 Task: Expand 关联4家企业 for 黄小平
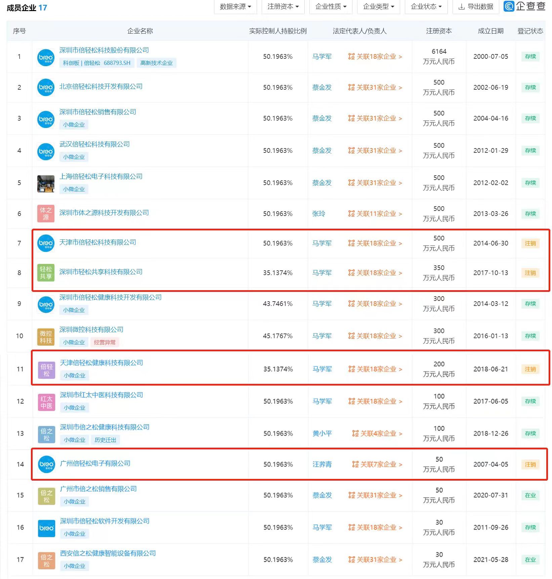point(377,434)
